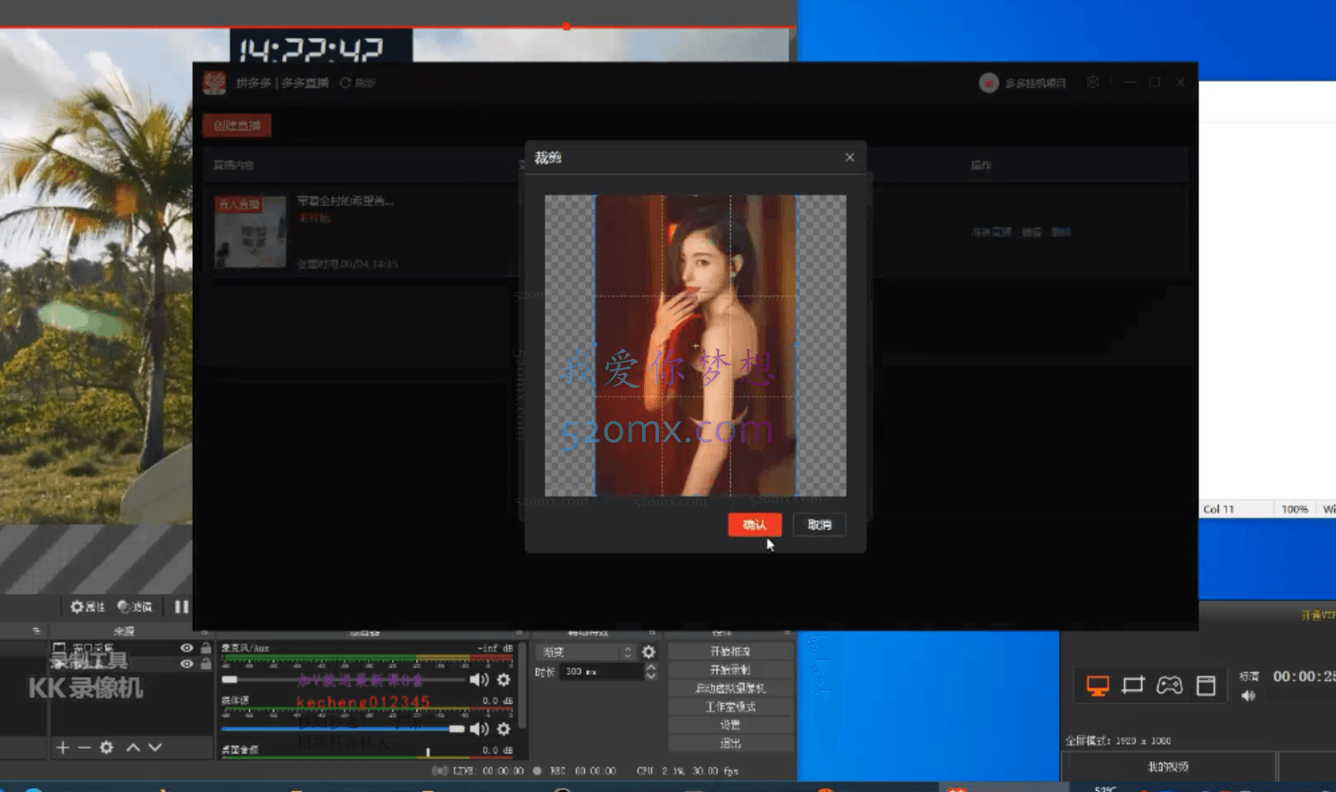1336x792 pixels.
Task: Move source down with chevron arrow
Action: [155, 747]
